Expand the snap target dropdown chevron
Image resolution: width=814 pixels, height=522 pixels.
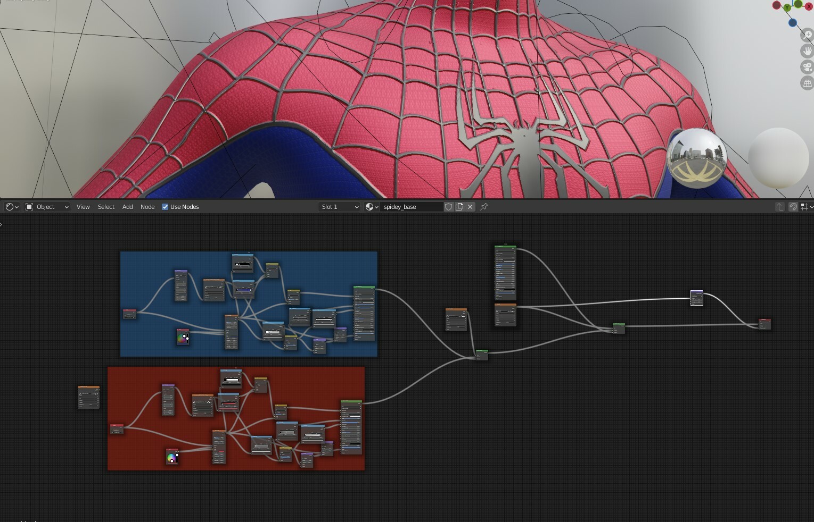(812, 207)
